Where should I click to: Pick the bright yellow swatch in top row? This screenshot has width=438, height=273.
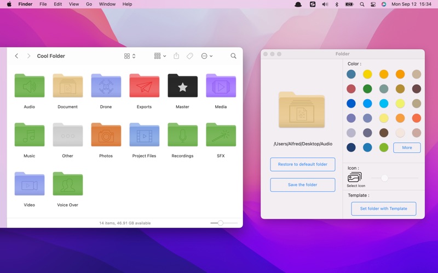(x=367, y=74)
